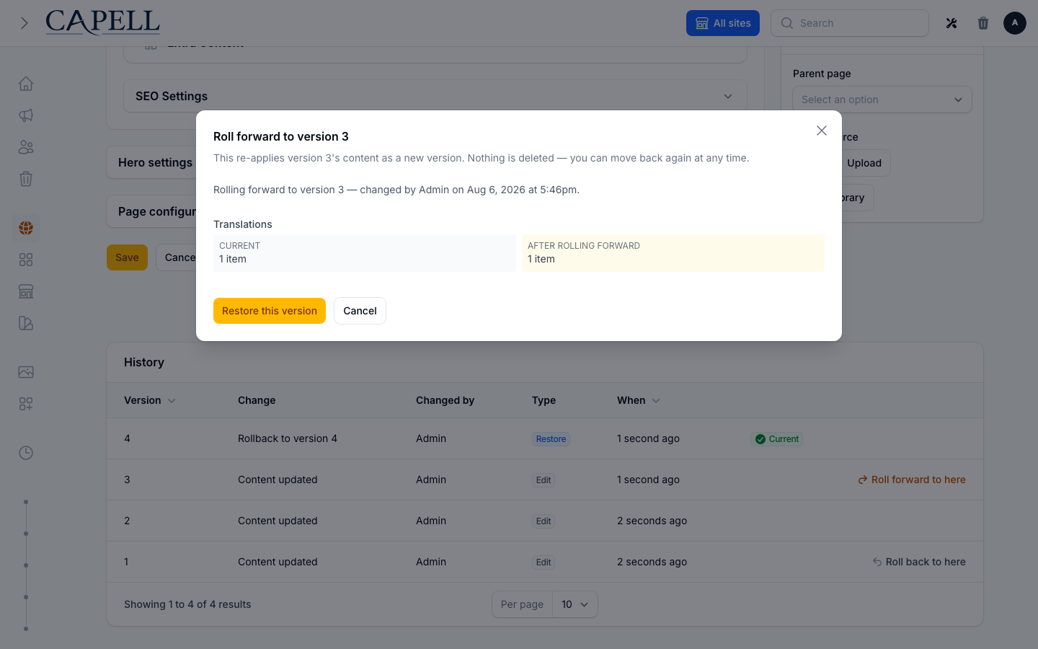Click Rollback to version 4 text
The height and width of the screenshot is (649, 1038).
[288, 438]
